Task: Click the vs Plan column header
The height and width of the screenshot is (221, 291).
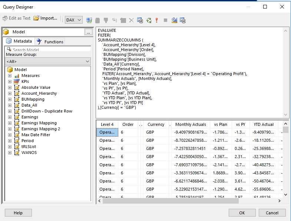Action: point(221,124)
